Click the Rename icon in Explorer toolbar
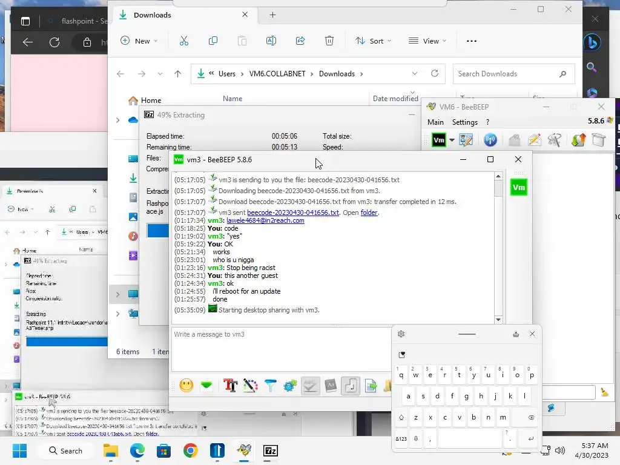Image resolution: width=620 pixels, height=465 pixels. (271, 41)
